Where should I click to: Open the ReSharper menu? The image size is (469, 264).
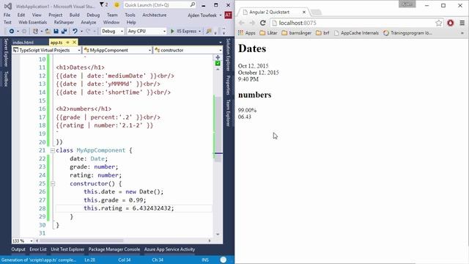[64, 23]
